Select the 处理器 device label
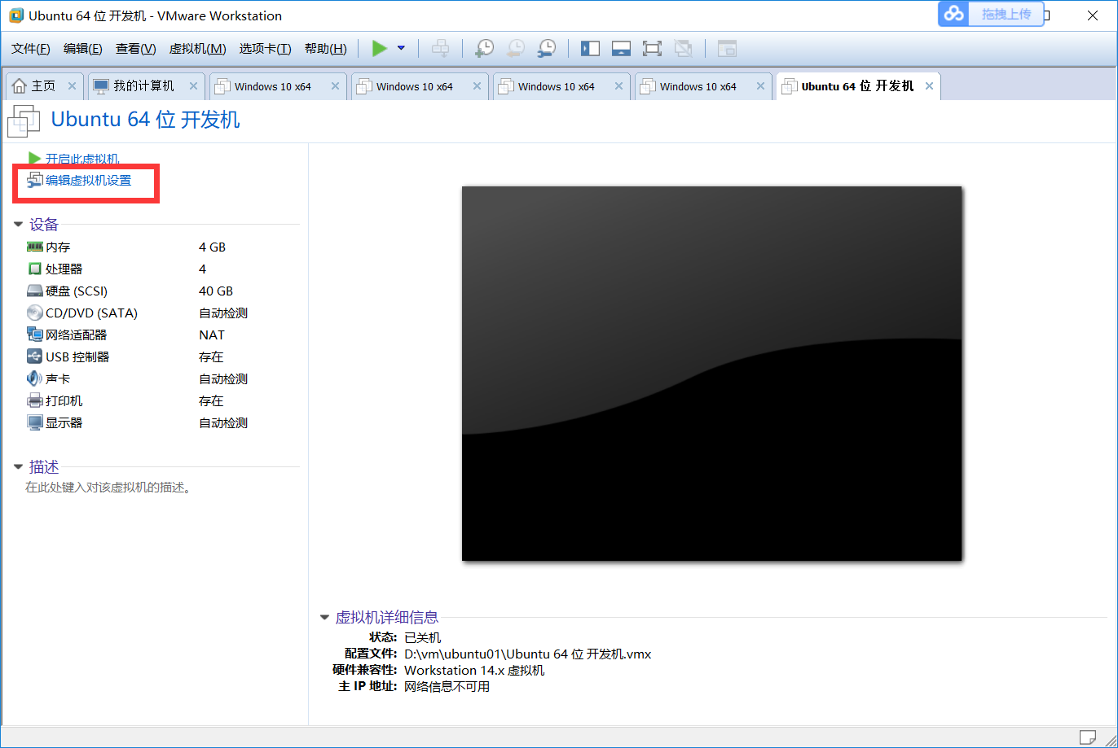The width and height of the screenshot is (1118, 748). tap(64, 269)
